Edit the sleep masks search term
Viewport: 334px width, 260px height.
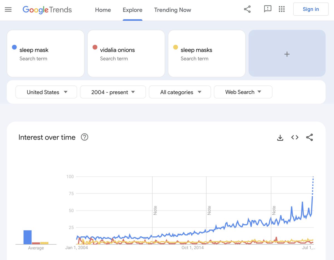pyautogui.click(x=207, y=53)
